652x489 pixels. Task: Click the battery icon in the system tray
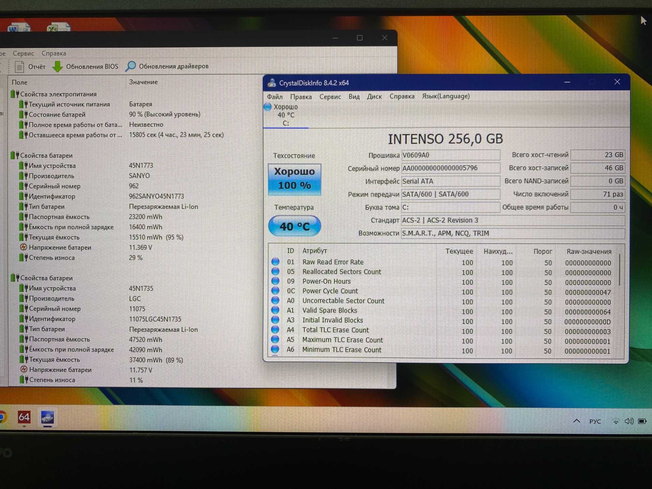click(642, 421)
